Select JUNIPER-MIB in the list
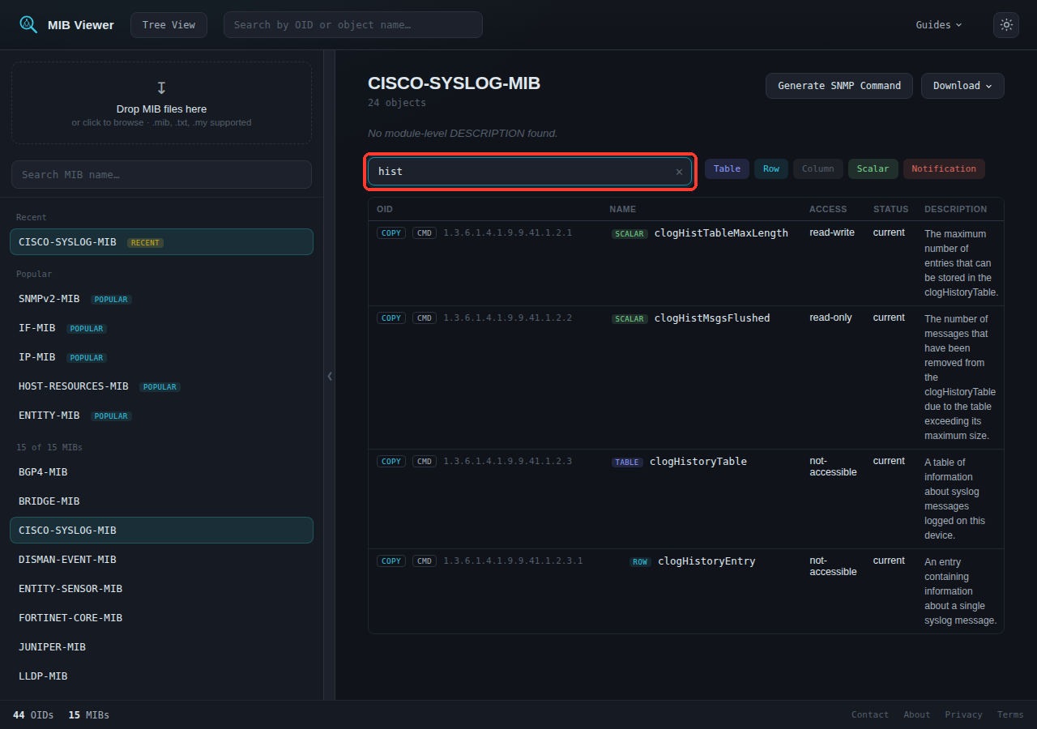The height and width of the screenshot is (729, 1037). pyautogui.click(x=161, y=647)
